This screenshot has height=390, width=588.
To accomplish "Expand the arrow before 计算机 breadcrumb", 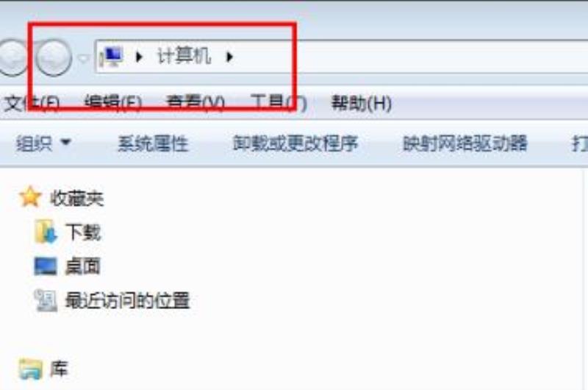I will (139, 57).
